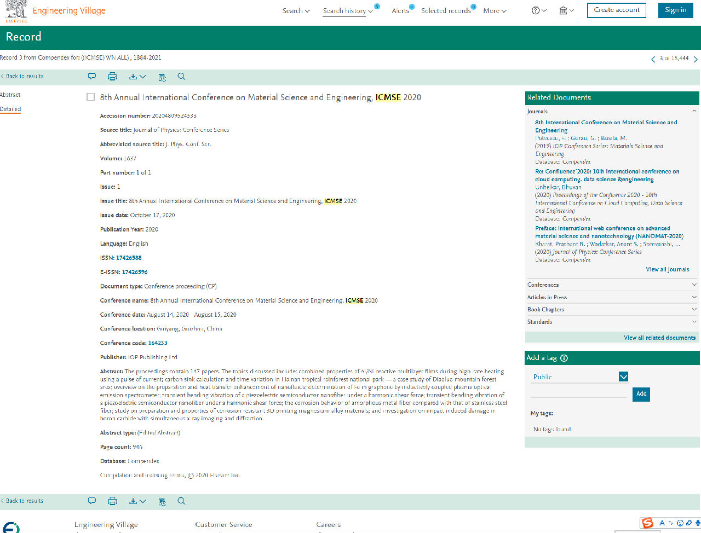Open the Search history menu
This screenshot has height=533, width=701.
tap(348, 10)
